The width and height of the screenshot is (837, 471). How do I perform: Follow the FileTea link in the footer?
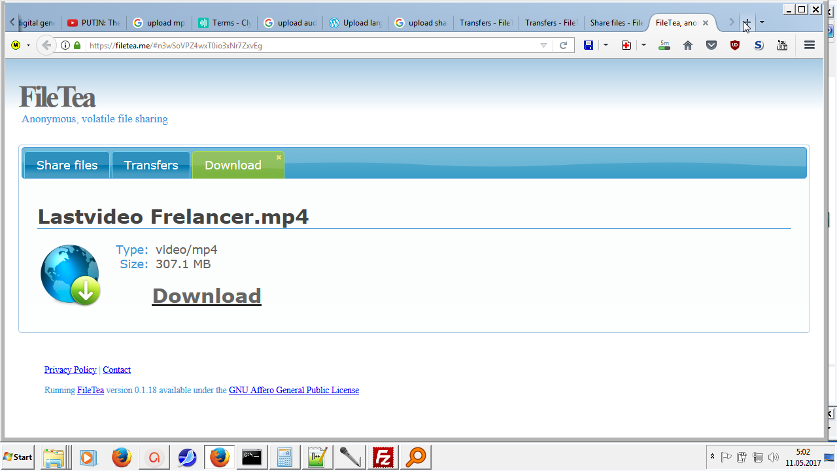pyautogui.click(x=90, y=390)
